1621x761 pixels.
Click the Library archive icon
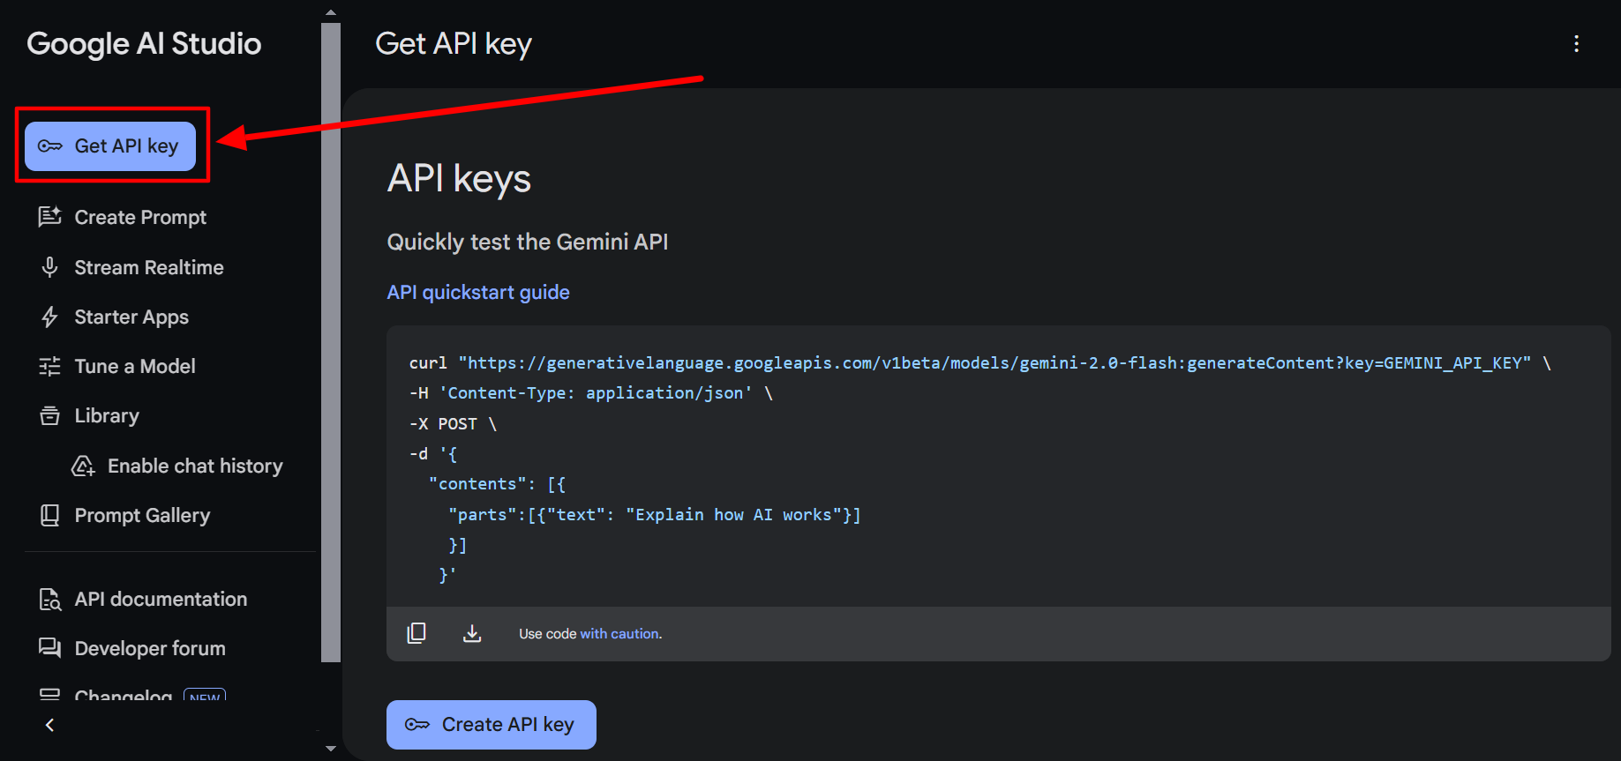pyautogui.click(x=49, y=415)
